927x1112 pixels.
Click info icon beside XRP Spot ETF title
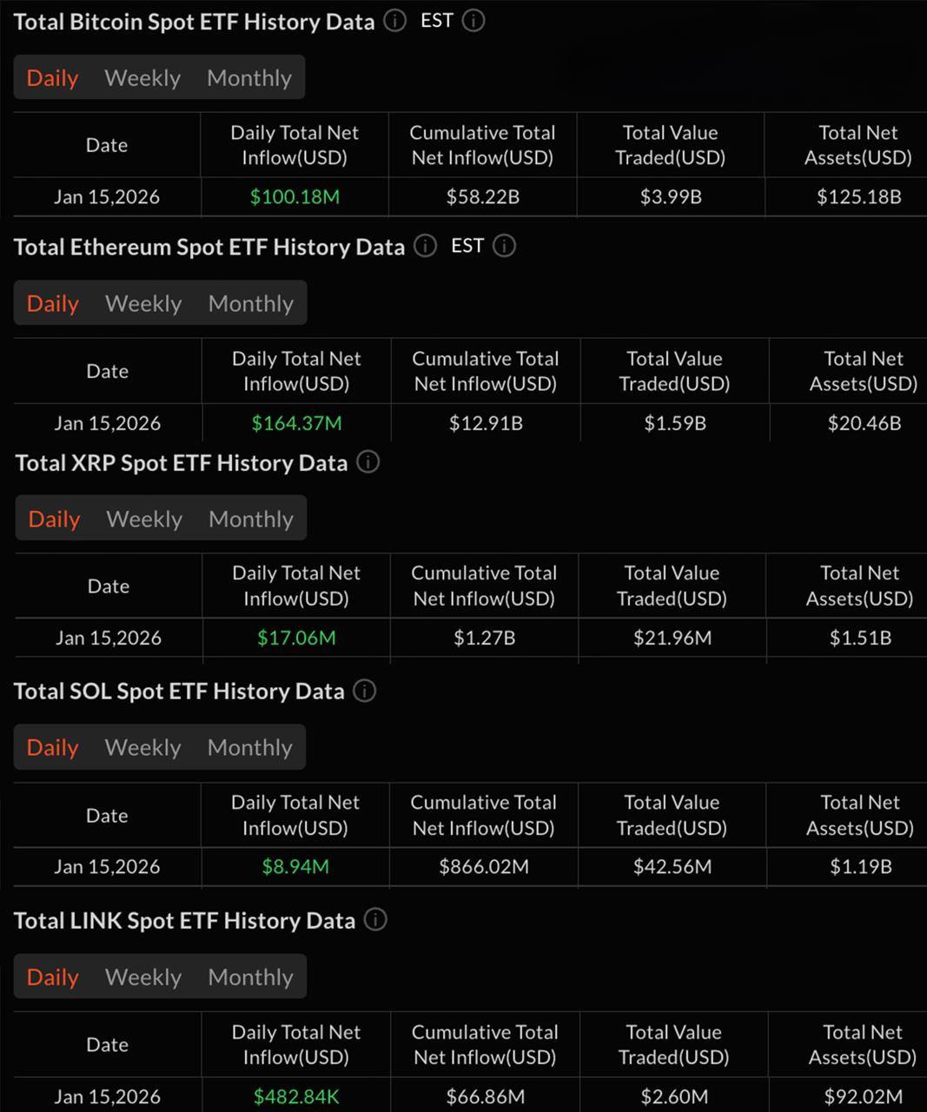(x=368, y=462)
